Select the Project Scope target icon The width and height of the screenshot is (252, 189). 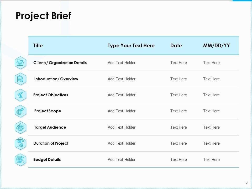point(20,111)
